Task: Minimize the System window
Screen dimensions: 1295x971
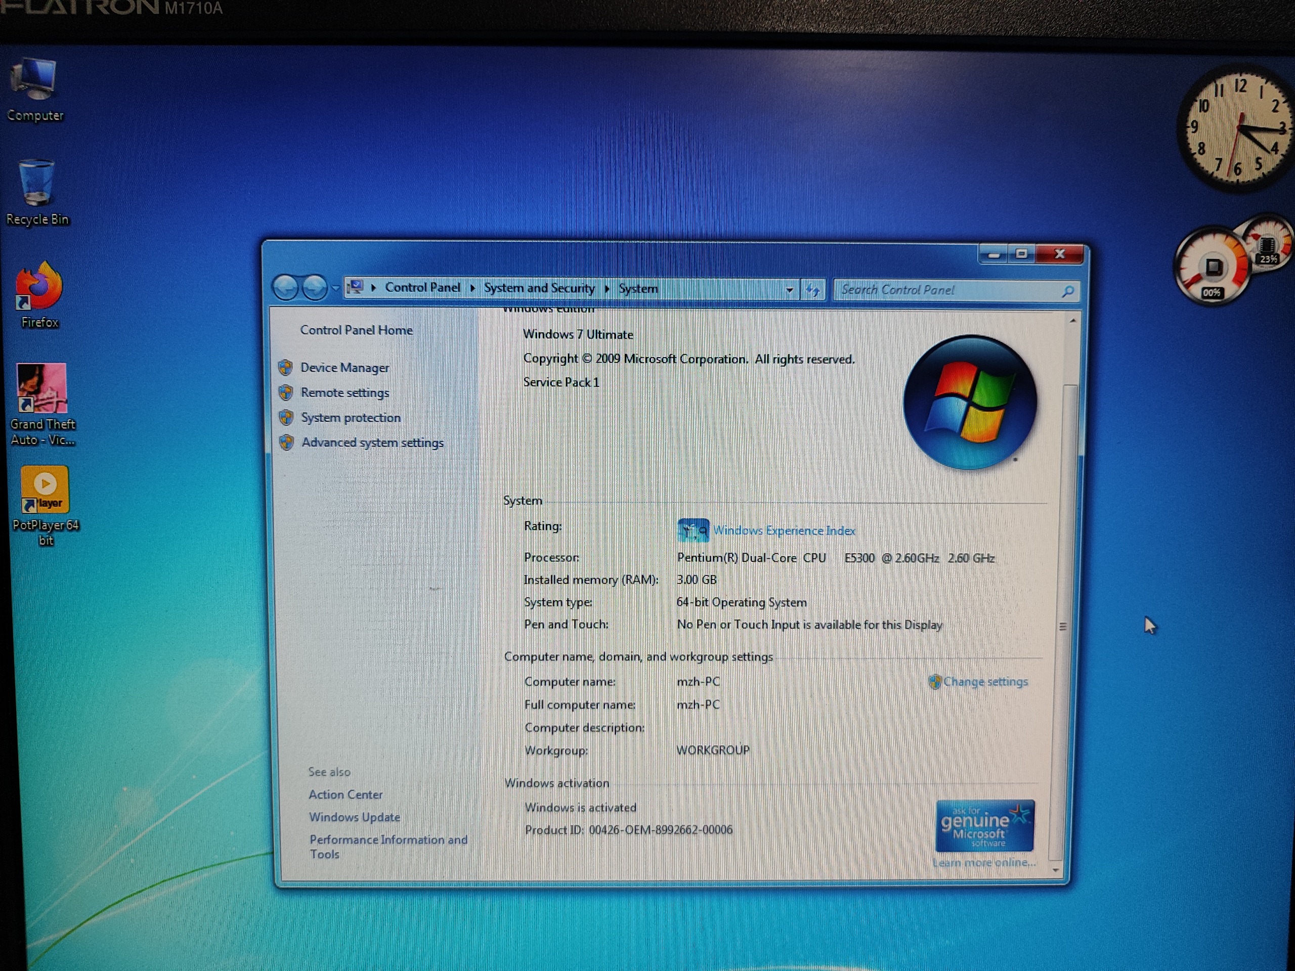Action: pos(994,254)
